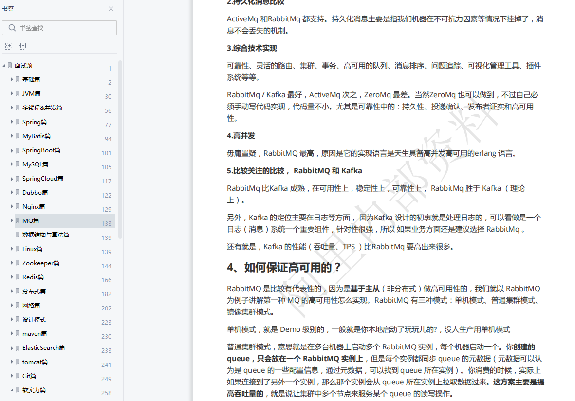The height and width of the screenshot is (401, 575).
Task: Close the 书签 bookmarks panel
Action: coord(111,9)
